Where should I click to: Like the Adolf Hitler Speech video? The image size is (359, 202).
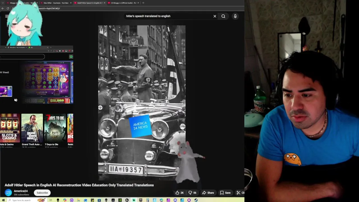[179, 193]
